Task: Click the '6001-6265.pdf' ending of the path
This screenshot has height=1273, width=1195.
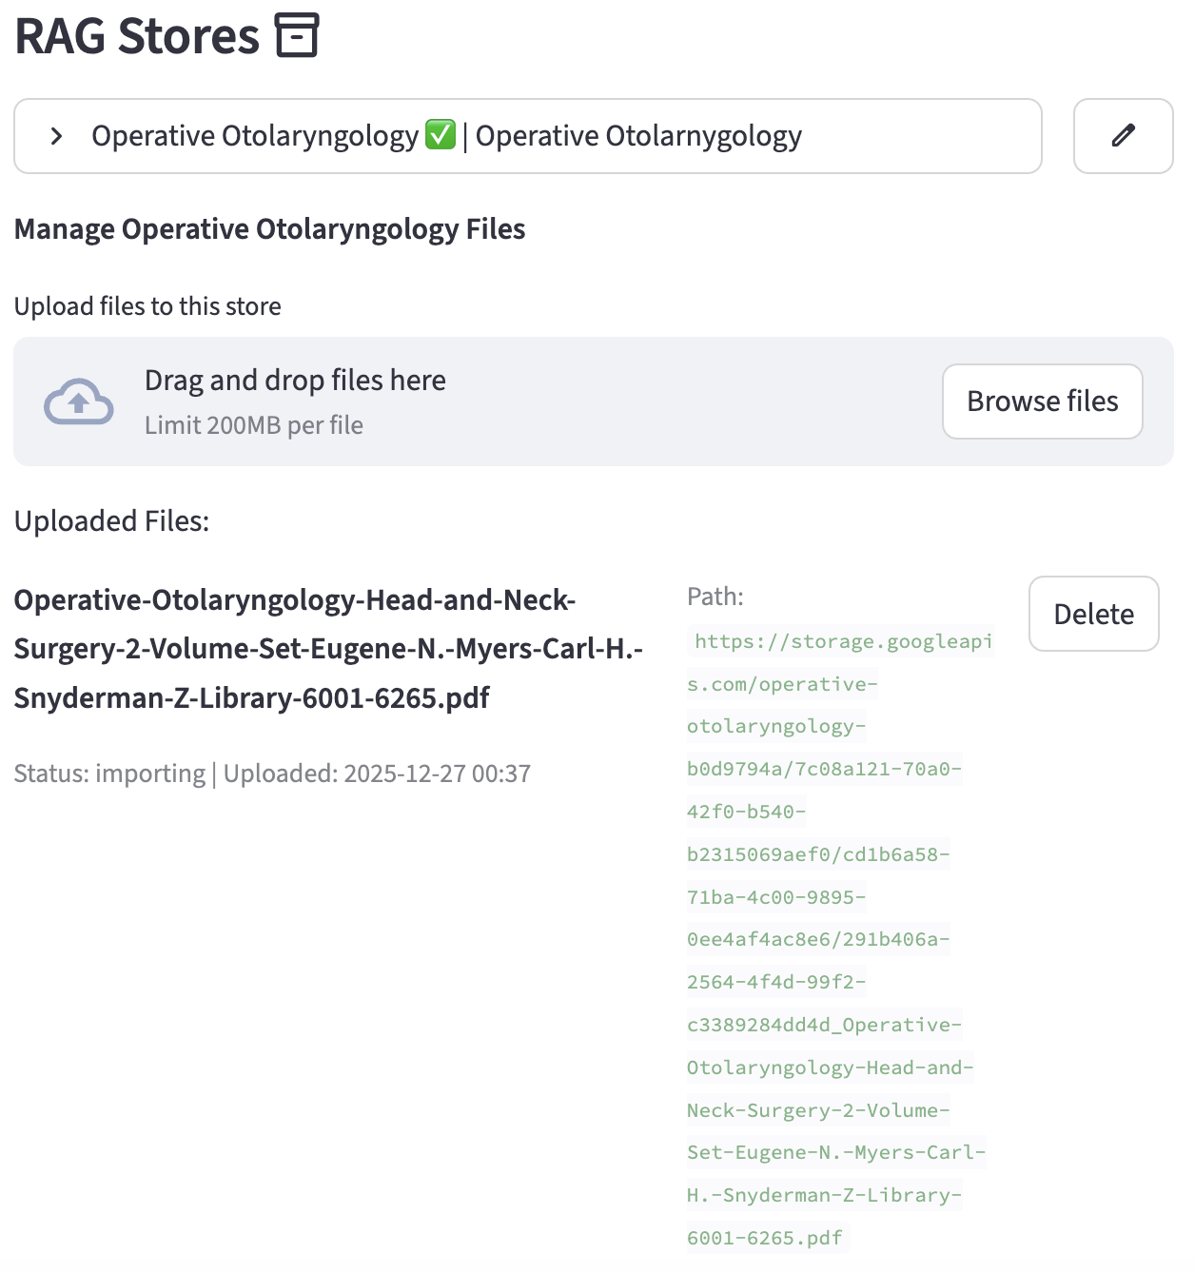Action: (x=765, y=1238)
